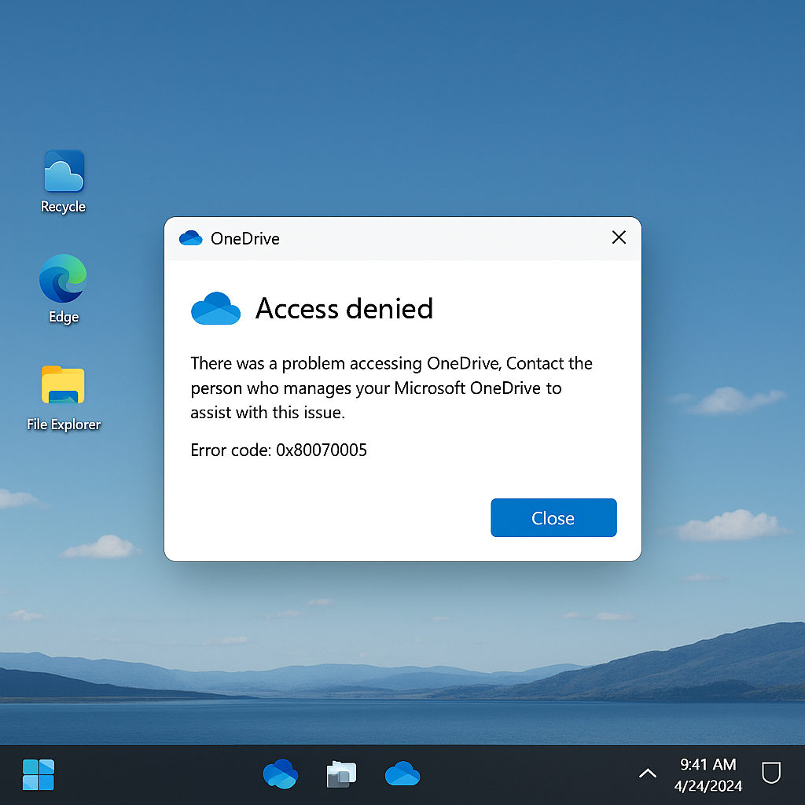Show hidden tray icons chevron

pos(648,774)
